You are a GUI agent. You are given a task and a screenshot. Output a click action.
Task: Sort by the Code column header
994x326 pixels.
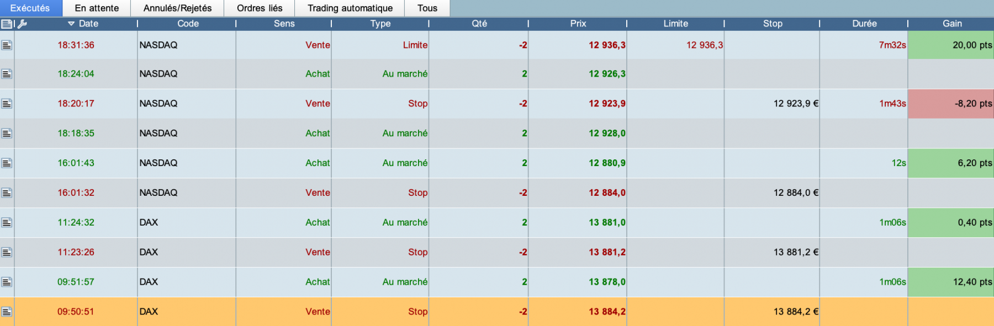(188, 24)
